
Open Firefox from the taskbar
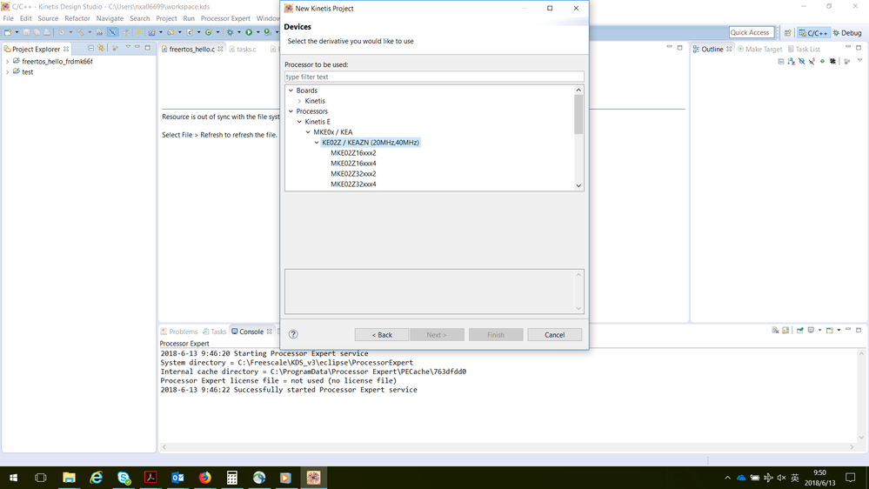coord(205,478)
